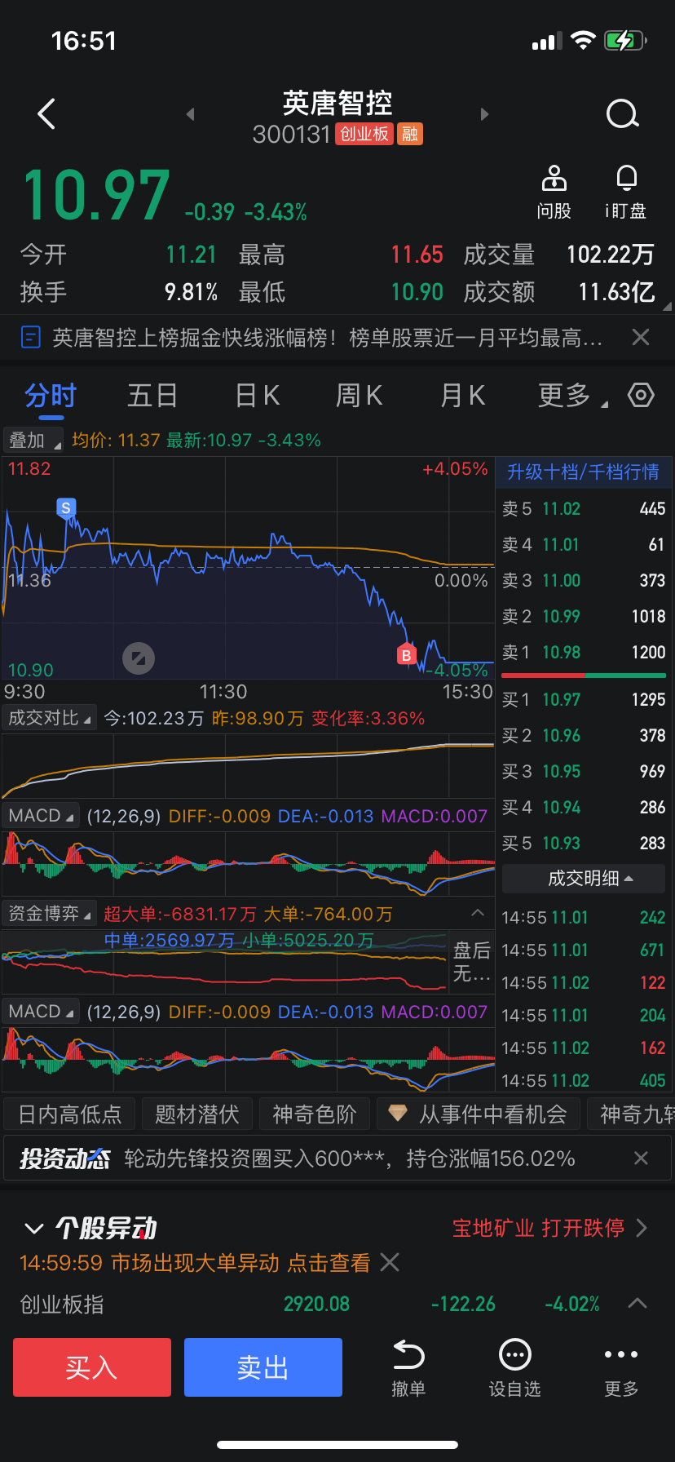This screenshot has height=1462, width=675.
Task: Open the upper MACD indicator dropdown
Action: [x=41, y=816]
